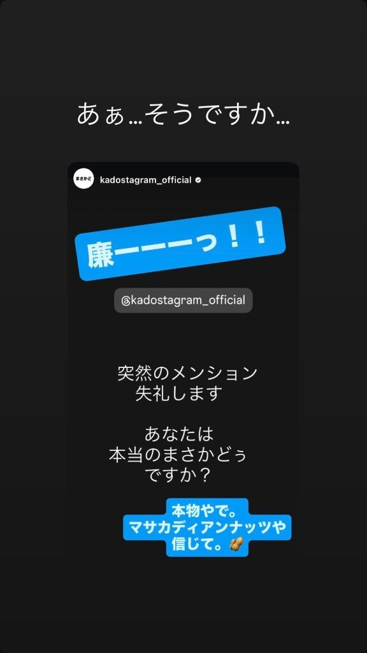Click the 突然のメンション text

pos(187,373)
